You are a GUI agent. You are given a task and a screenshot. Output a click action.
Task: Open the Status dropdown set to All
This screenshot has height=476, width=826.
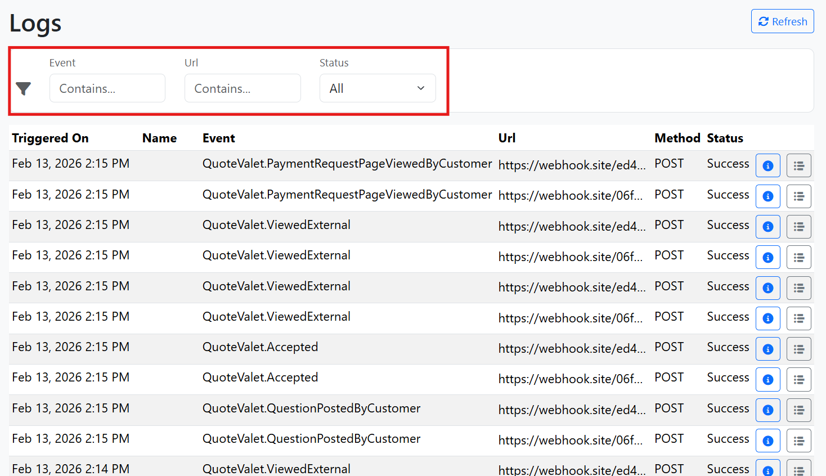[x=378, y=88]
